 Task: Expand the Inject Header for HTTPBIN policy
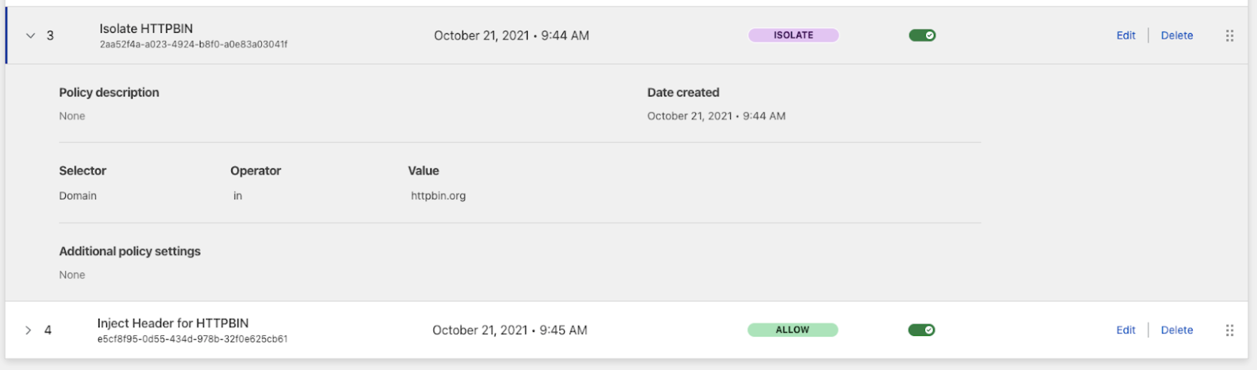click(x=29, y=330)
